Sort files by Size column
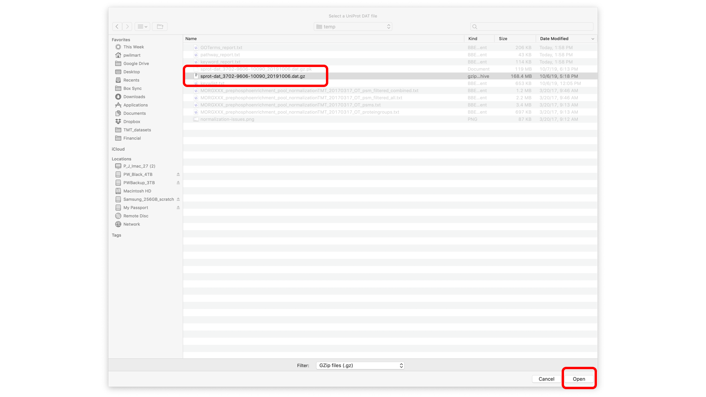 point(515,39)
